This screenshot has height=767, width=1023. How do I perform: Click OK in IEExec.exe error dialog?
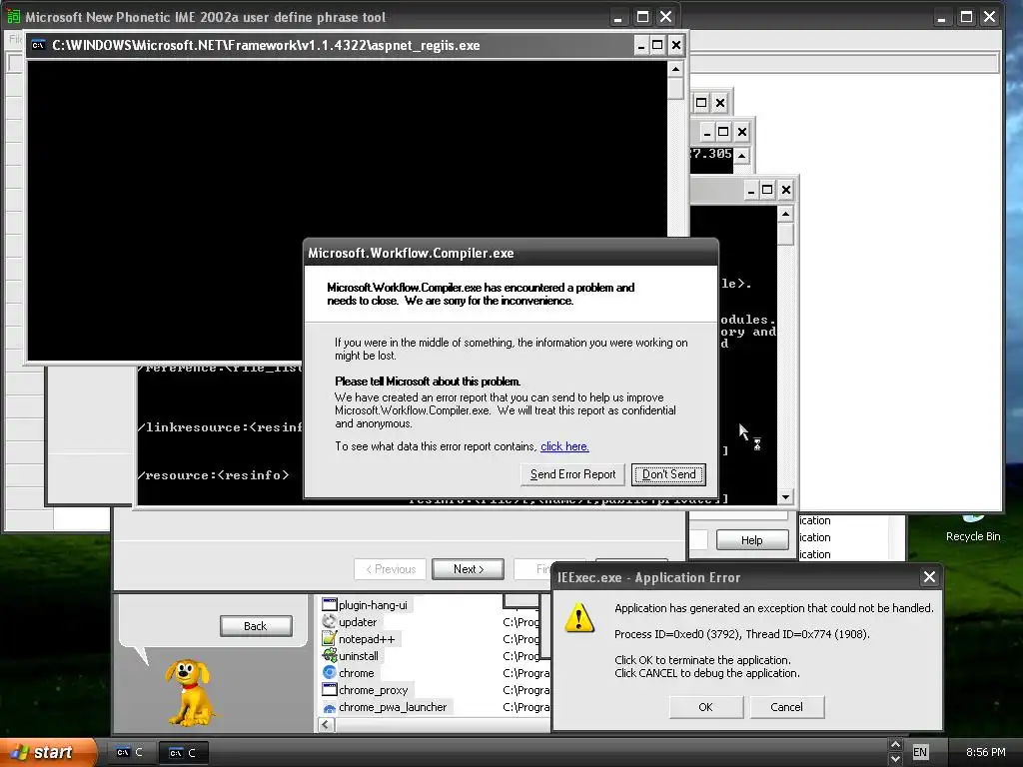[706, 707]
